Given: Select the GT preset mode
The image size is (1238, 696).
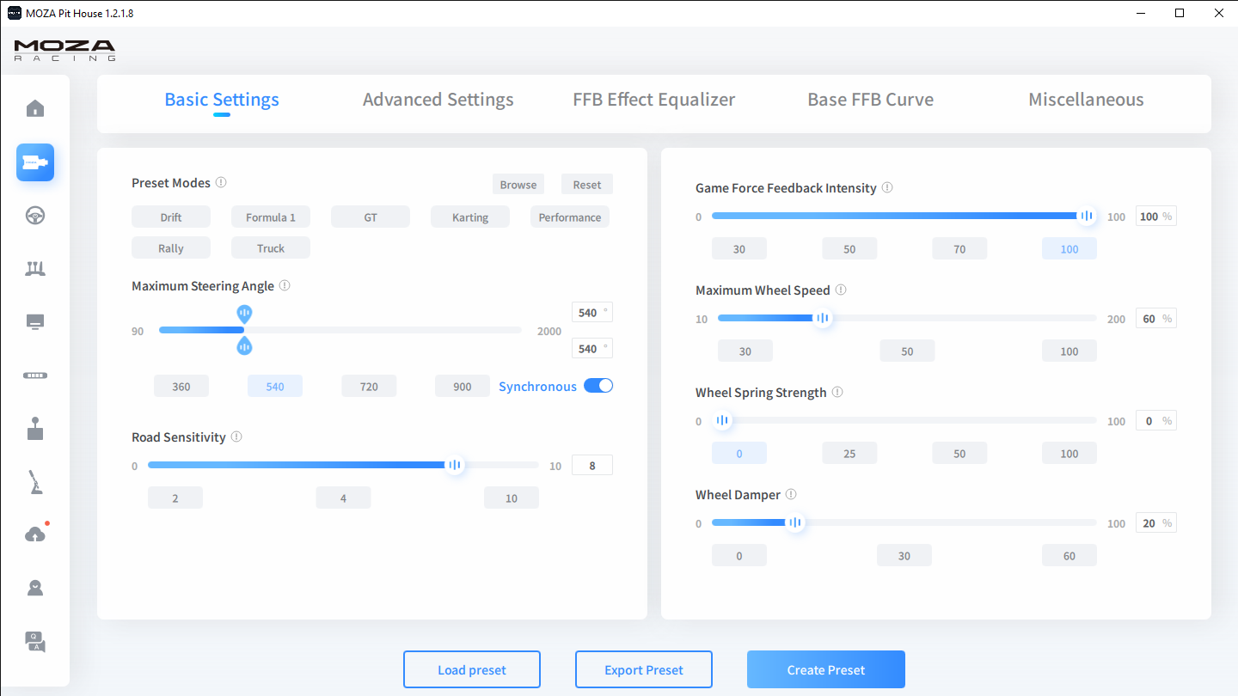Looking at the screenshot, I should tap(371, 217).
